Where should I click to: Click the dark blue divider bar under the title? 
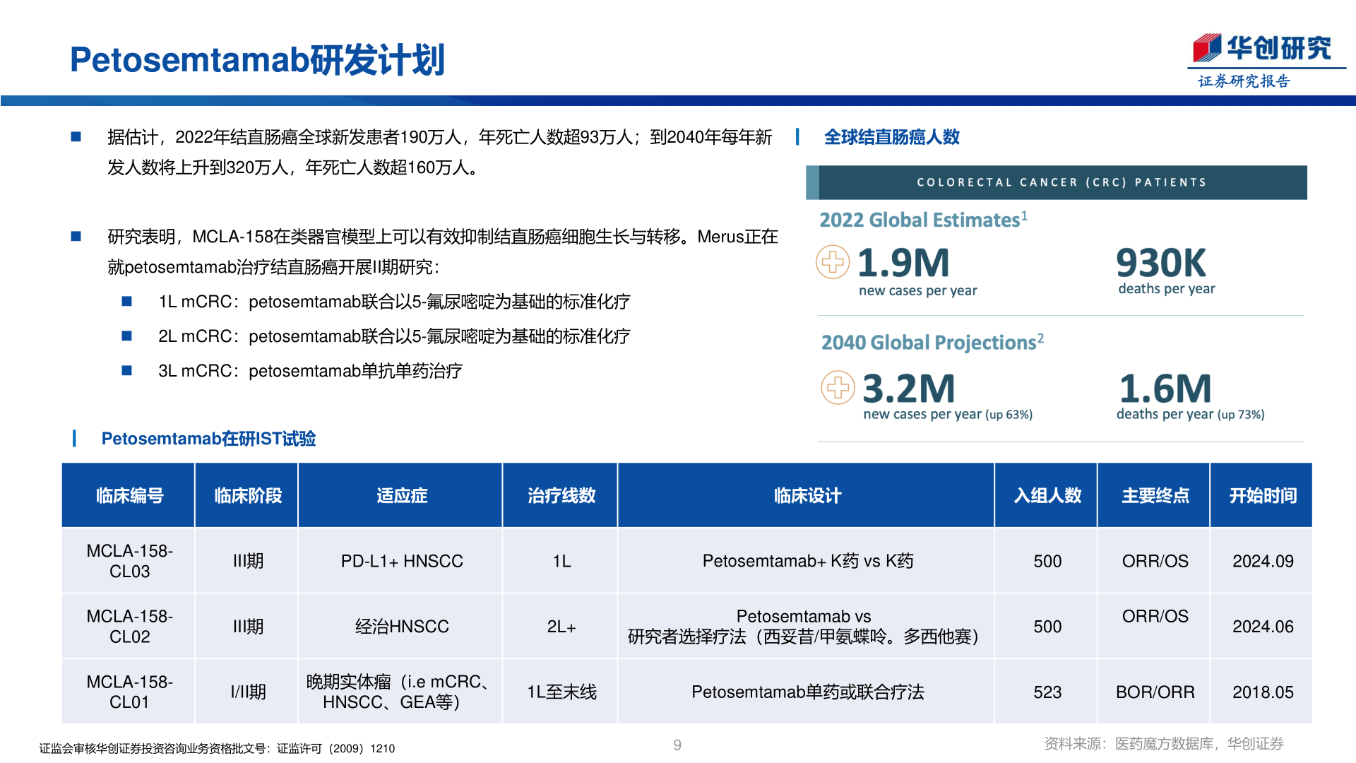[678, 100]
